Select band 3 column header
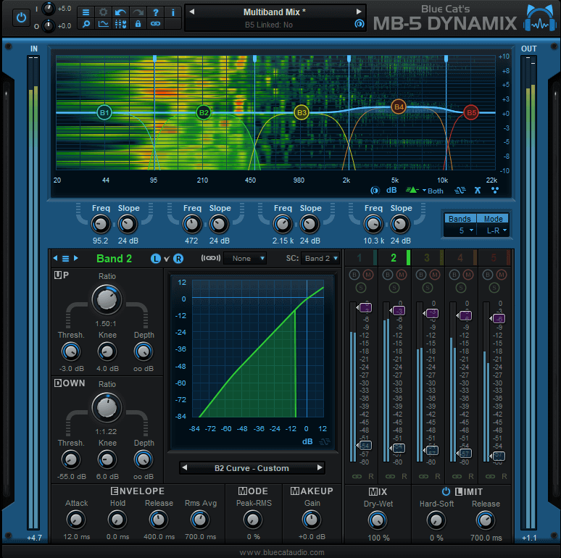 427,257
